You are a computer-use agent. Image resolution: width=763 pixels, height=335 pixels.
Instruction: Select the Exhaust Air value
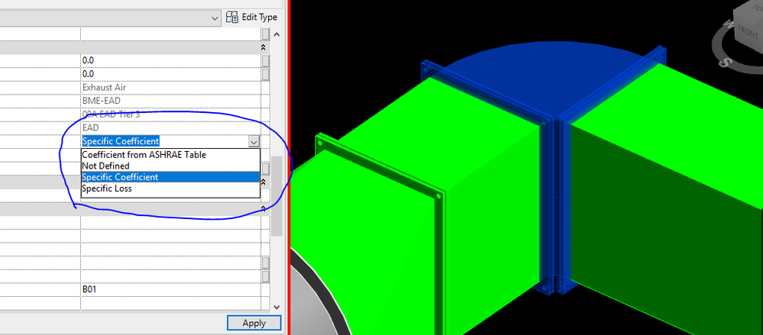[x=105, y=88]
